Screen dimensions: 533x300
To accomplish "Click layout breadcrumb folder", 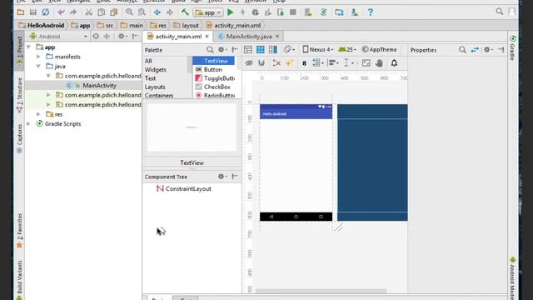I will [x=186, y=26].
